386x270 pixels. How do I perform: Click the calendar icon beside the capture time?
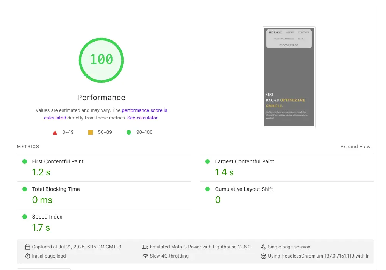(28, 247)
